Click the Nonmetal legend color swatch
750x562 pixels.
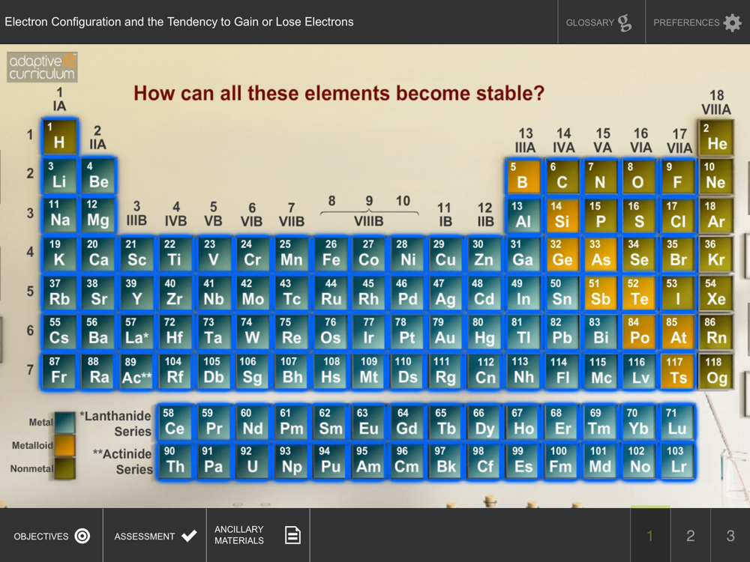pyautogui.click(x=64, y=468)
